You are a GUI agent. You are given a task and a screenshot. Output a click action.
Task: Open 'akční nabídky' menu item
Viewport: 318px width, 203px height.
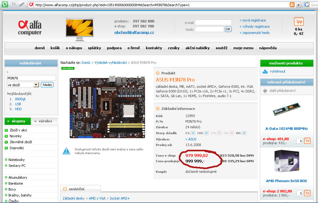tap(197, 48)
